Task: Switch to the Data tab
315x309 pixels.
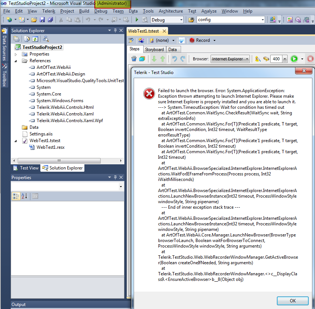Action: (172, 49)
